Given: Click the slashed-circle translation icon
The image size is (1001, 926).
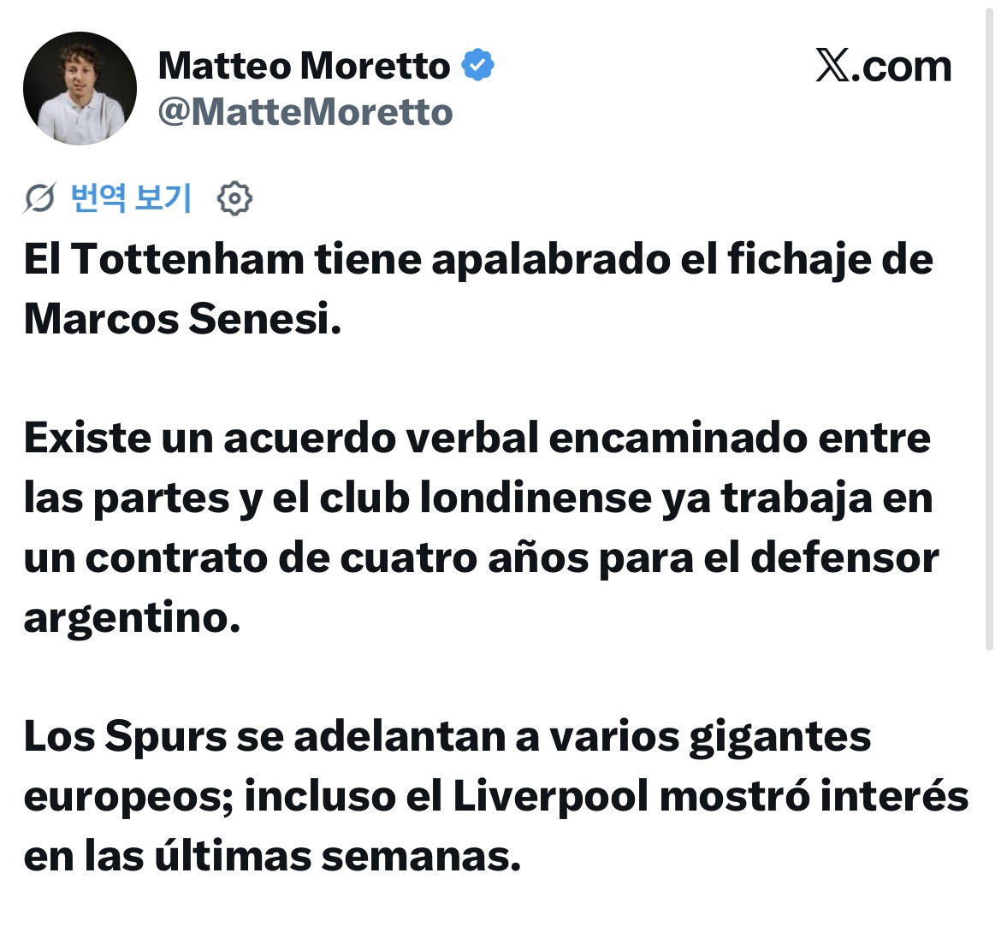Looking at the screenshot, I should (x=39, y=198).
